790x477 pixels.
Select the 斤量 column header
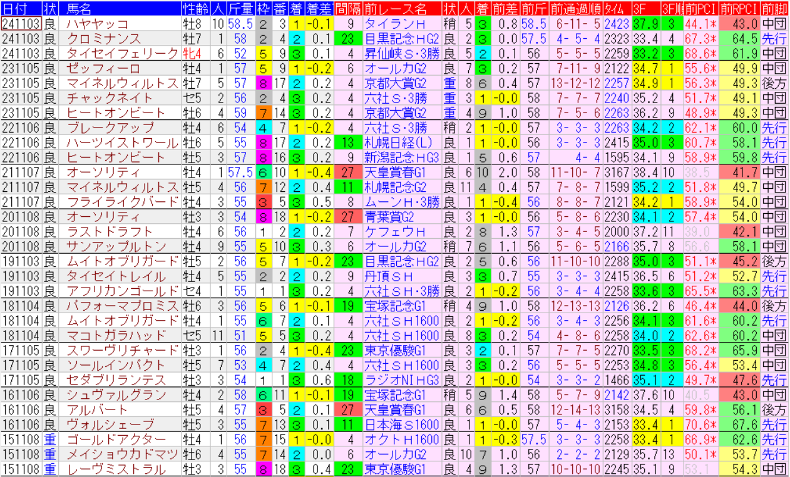coord(240,9)
